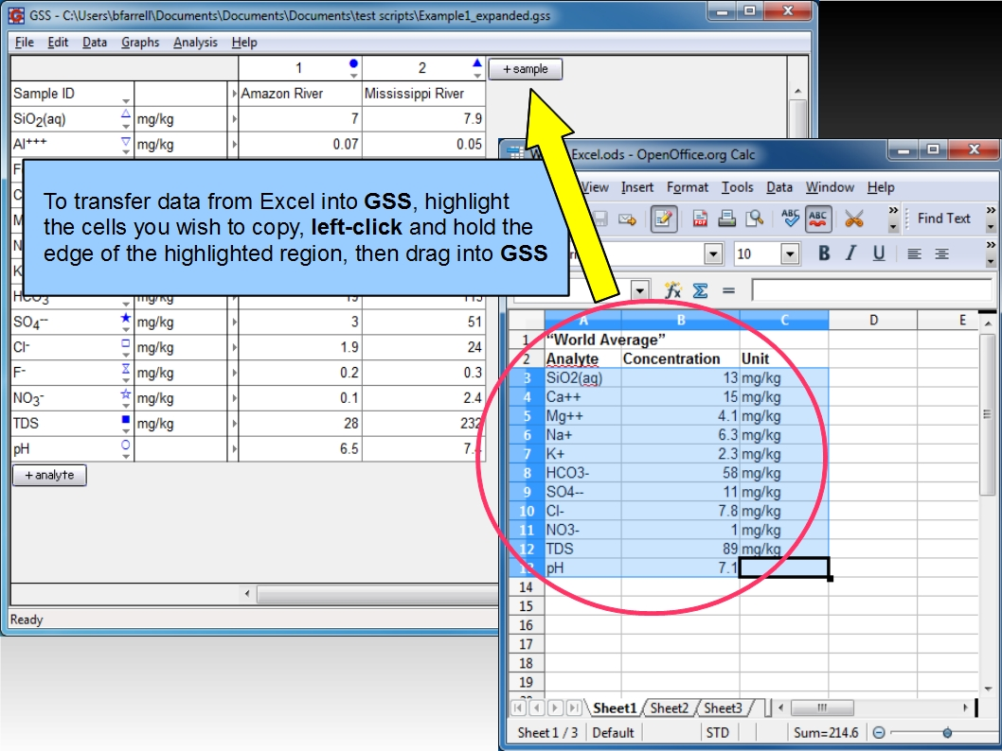Go to next sheet with navigation arrow
Viewport: 1002px width, 751px height.
point(555,707)
